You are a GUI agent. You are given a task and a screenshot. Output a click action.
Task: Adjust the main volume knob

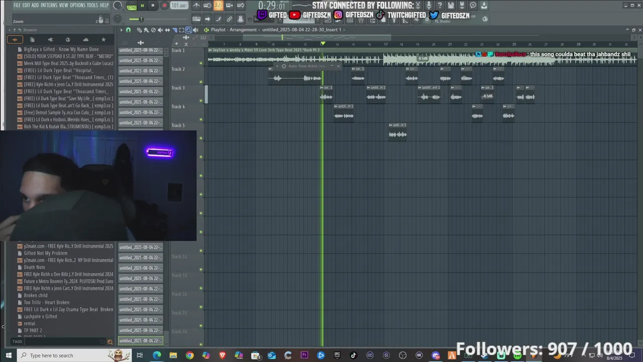point(117,6)
